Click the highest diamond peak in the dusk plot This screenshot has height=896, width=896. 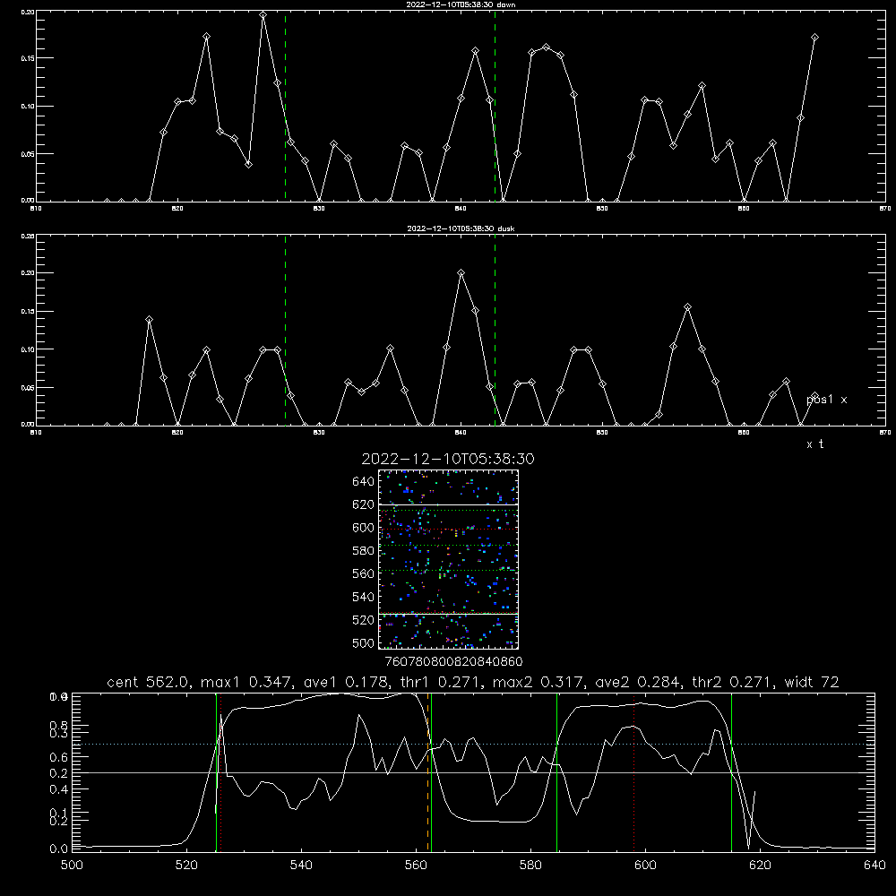click(x=461, y=273)
